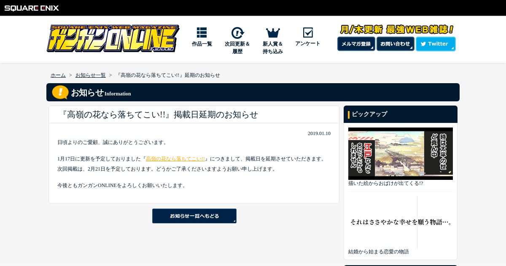Click the アンケート menu label
Viewport: 506px width, 266px height.
pyautogui.click(x=308, y=43)
